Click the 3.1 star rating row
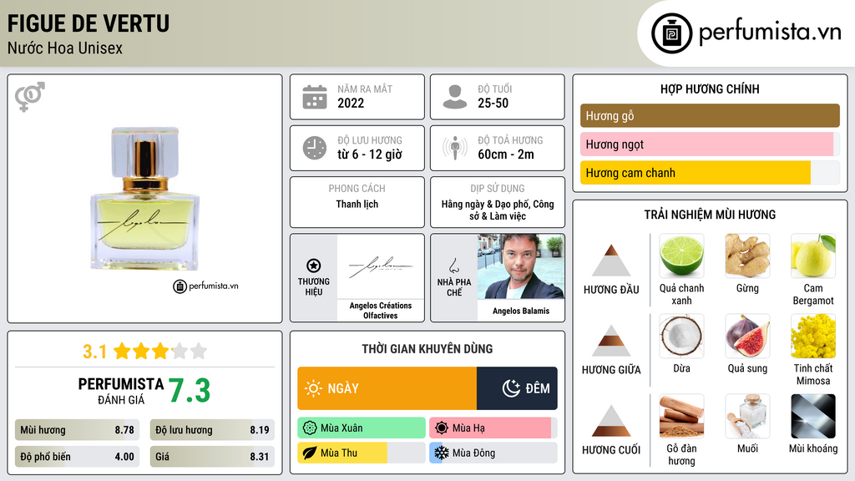This screenshot has width=855, height=481. point(144,352)
